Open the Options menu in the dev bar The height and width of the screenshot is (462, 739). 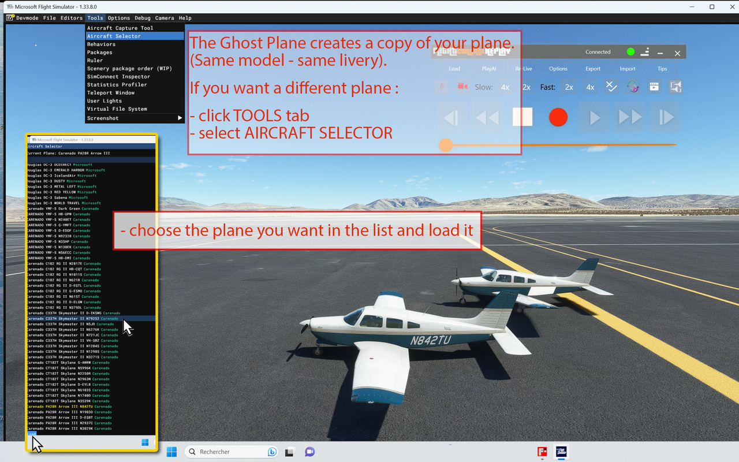click(119, 18)
